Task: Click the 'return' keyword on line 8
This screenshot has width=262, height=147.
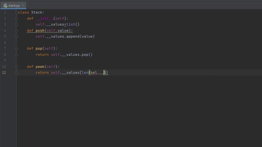Action: coord(42,55)
